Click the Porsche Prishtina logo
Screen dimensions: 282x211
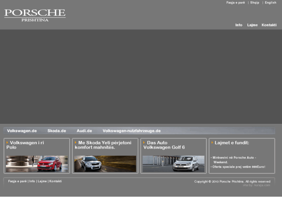[x=35, y=15]
